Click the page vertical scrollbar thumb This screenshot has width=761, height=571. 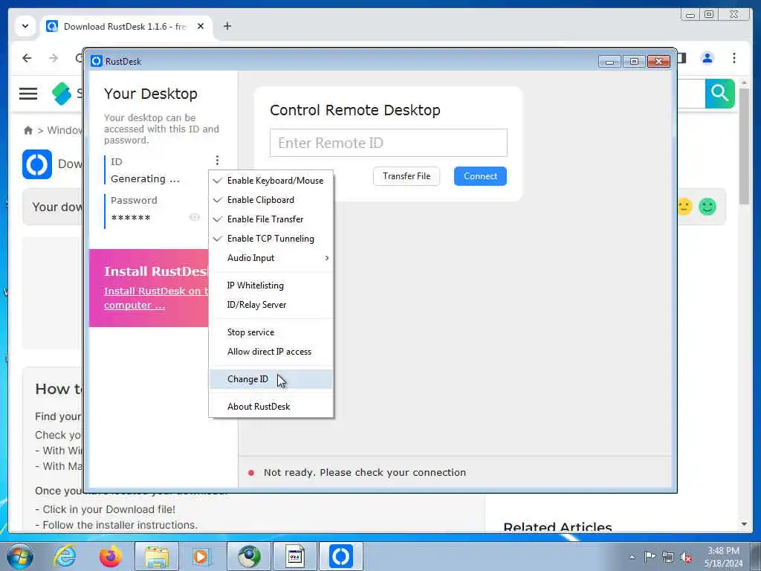click(744, 146)
